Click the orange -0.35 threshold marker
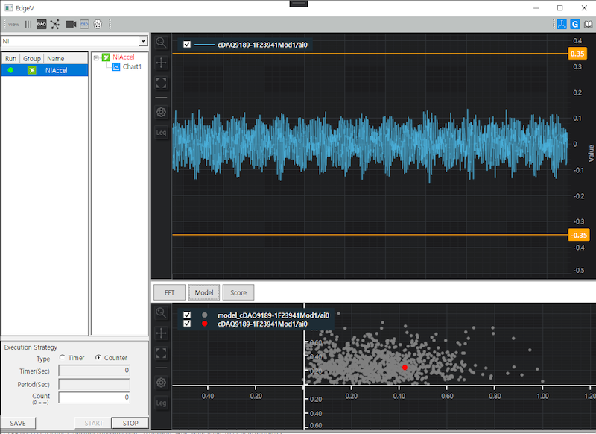The height and width of the screenshot is (434, 596). (579, 235)
